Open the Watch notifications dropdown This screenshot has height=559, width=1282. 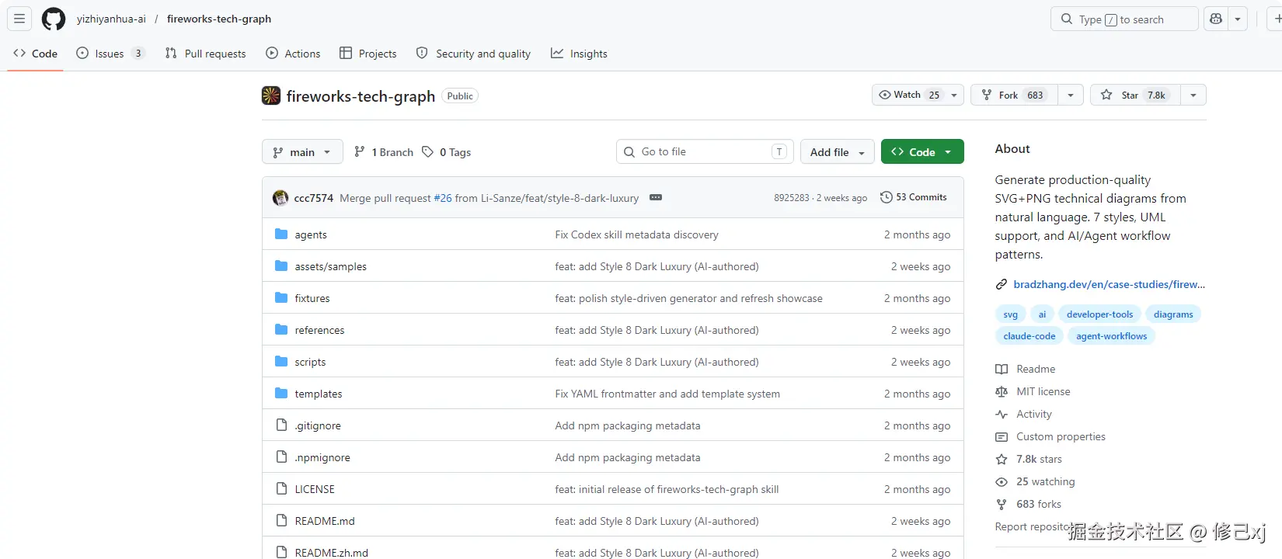coord(918,95)
